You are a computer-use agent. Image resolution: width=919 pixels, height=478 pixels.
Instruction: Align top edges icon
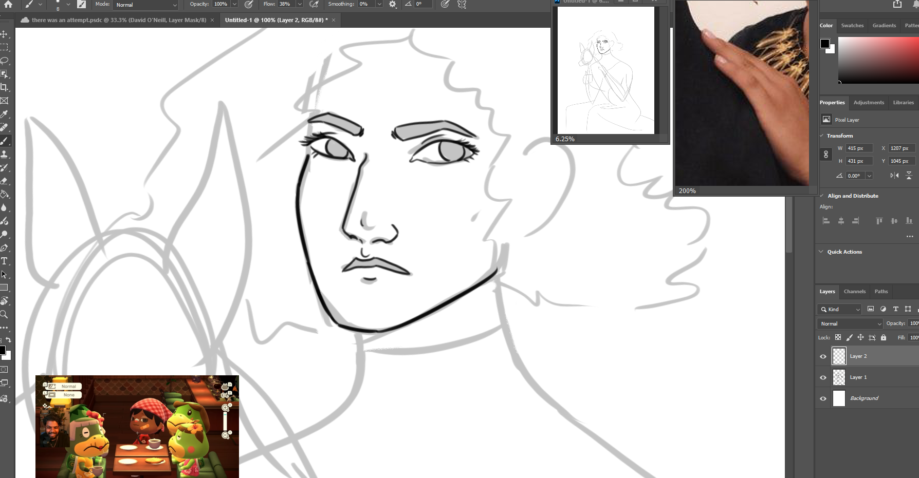[879, 221]
